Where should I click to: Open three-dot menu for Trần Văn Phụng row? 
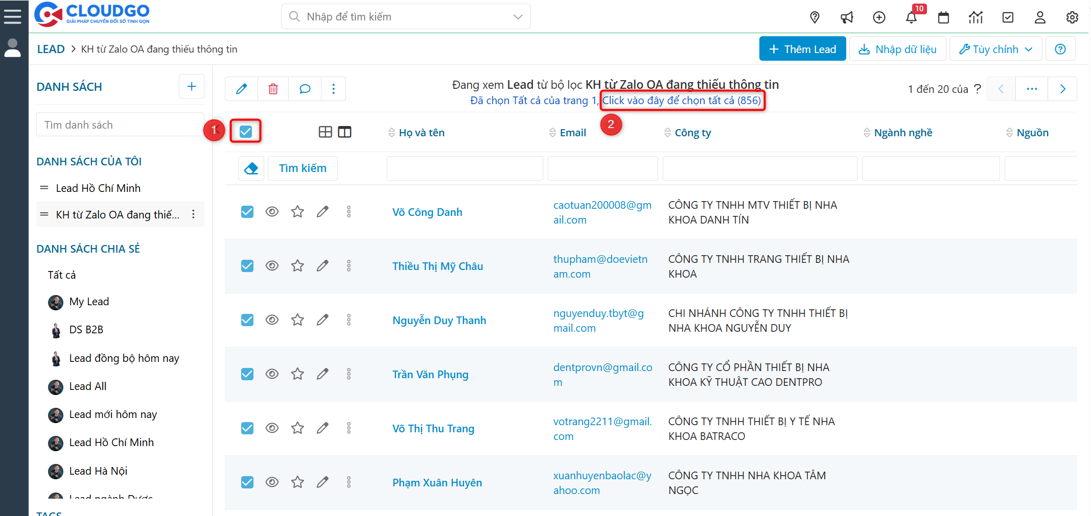pyautogui.click(x=349, y=374)
